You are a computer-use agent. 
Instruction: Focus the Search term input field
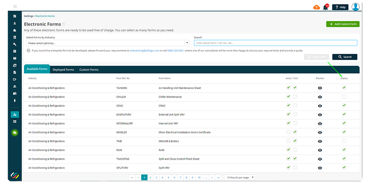pyautogui.click(x=275, y=43)
